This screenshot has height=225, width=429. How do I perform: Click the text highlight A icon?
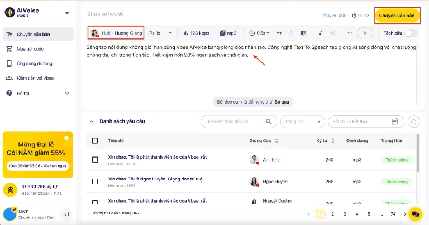(x=291, y=33)
